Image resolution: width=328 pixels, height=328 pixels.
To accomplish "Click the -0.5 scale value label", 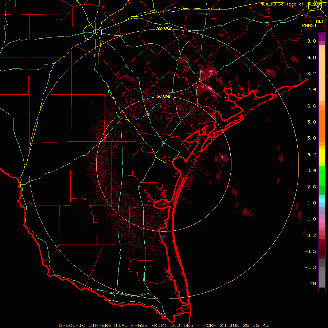I will pyautogui.click(x=310, y=251).
